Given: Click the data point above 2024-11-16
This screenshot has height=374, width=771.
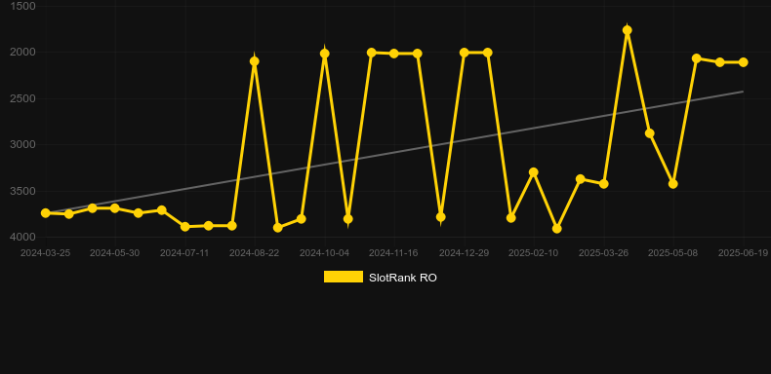Looking at the screenshot, I should click(x=394, y=54).
